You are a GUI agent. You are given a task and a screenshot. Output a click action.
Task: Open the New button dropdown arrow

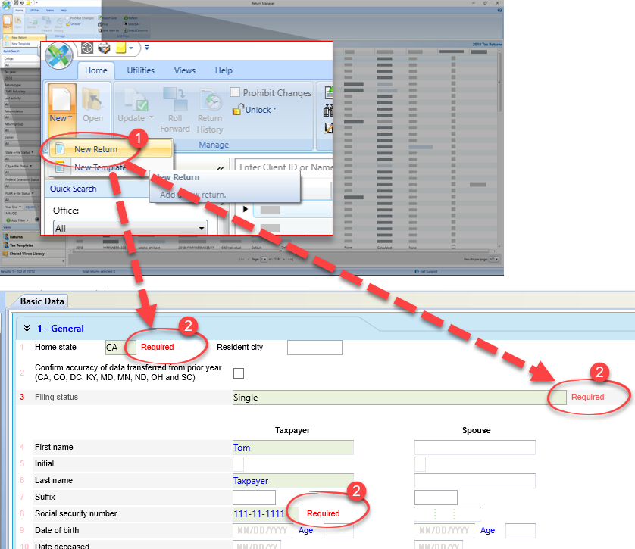70,117
